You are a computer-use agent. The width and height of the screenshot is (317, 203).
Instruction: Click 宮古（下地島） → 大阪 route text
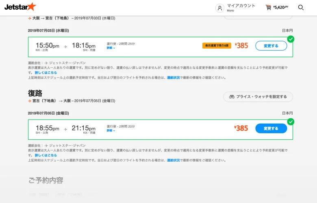point(52,101)
